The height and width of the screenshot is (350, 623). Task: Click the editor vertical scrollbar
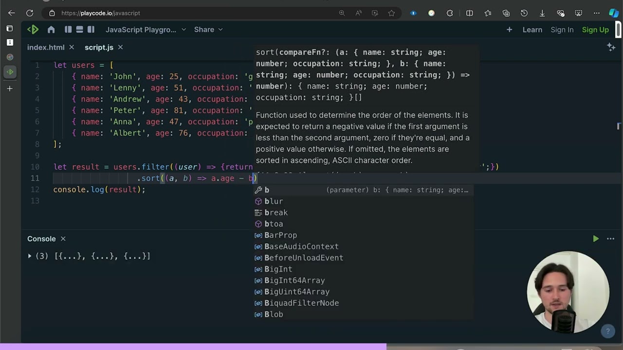click(619, 126)
